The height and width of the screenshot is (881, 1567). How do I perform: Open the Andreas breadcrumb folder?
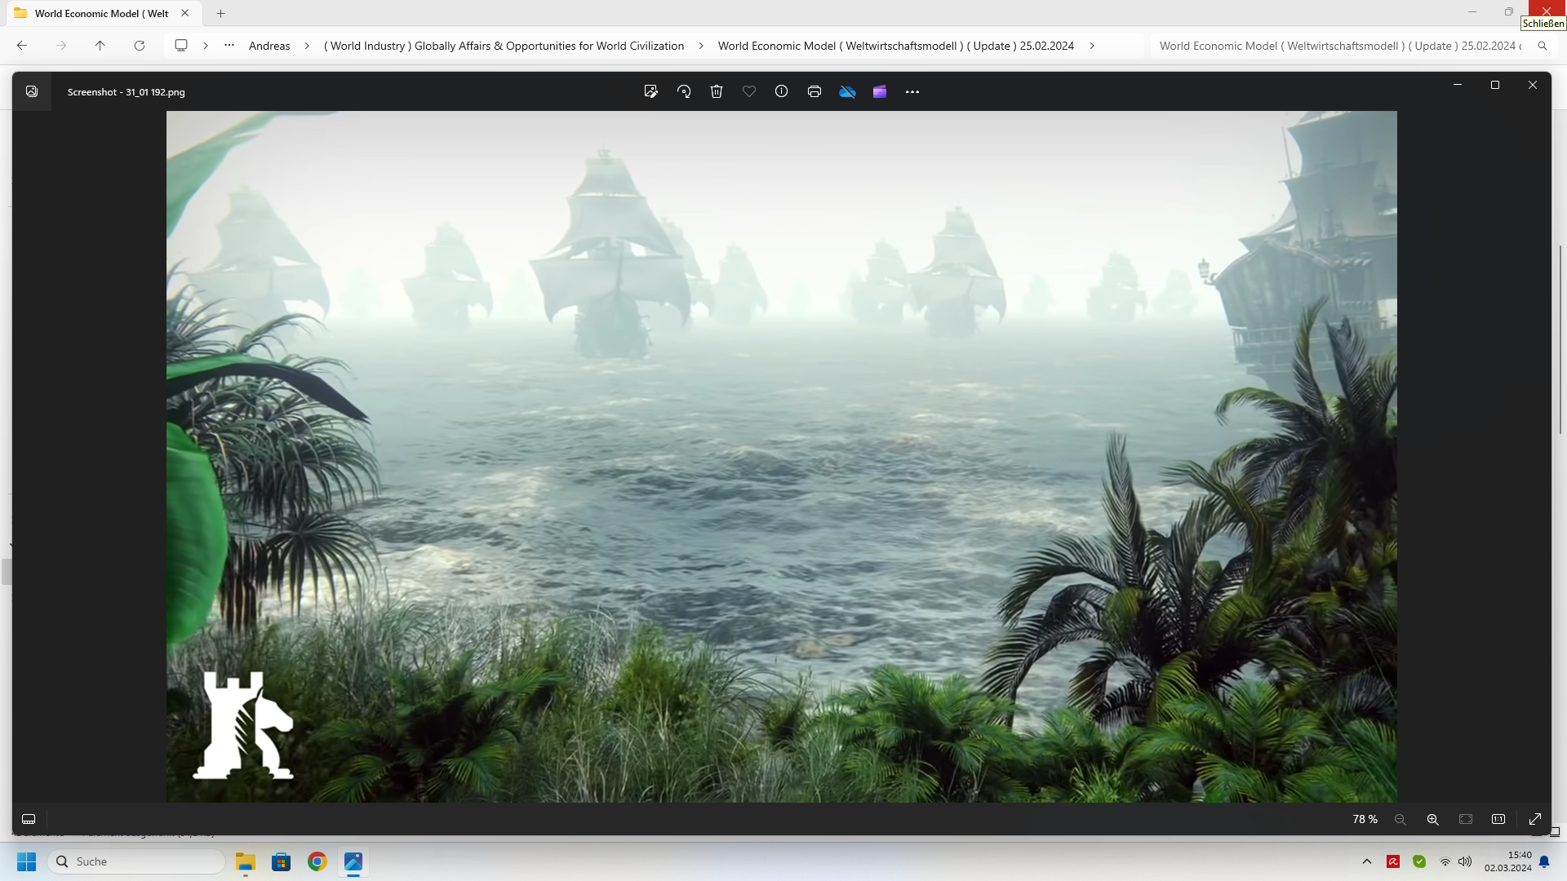(x=269, y=46)
